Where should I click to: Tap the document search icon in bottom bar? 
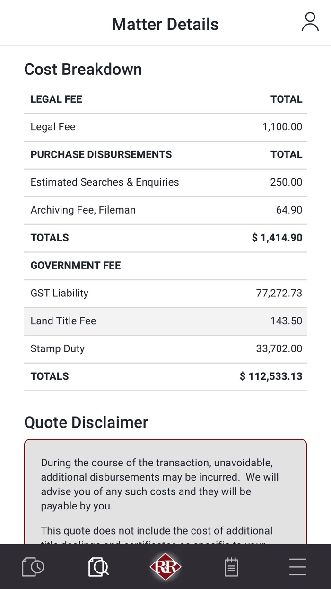coord(99,567)
